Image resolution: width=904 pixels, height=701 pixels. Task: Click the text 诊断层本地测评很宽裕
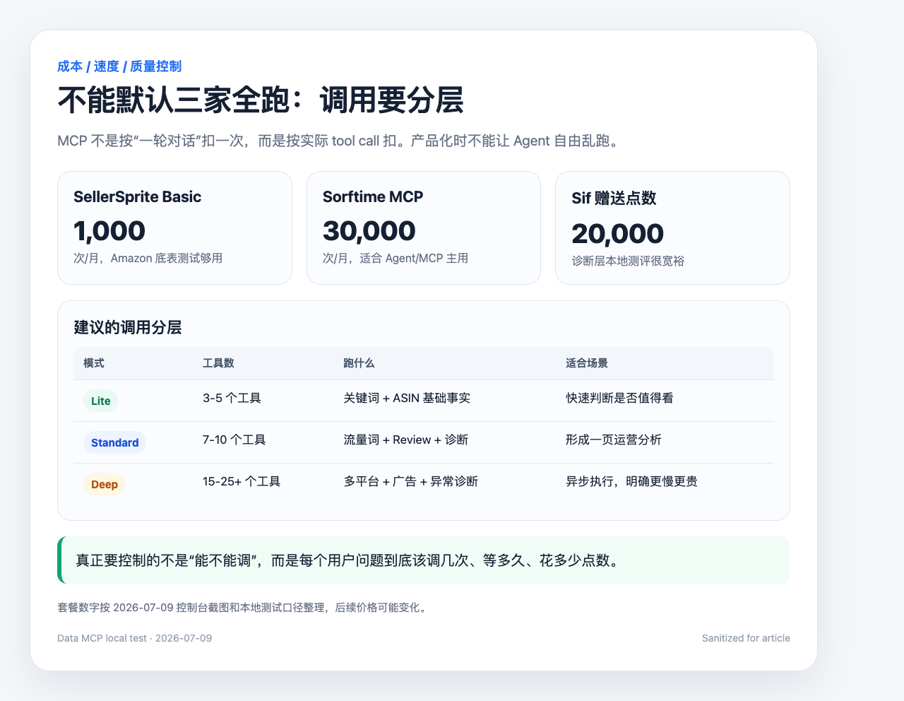(629, 261)
